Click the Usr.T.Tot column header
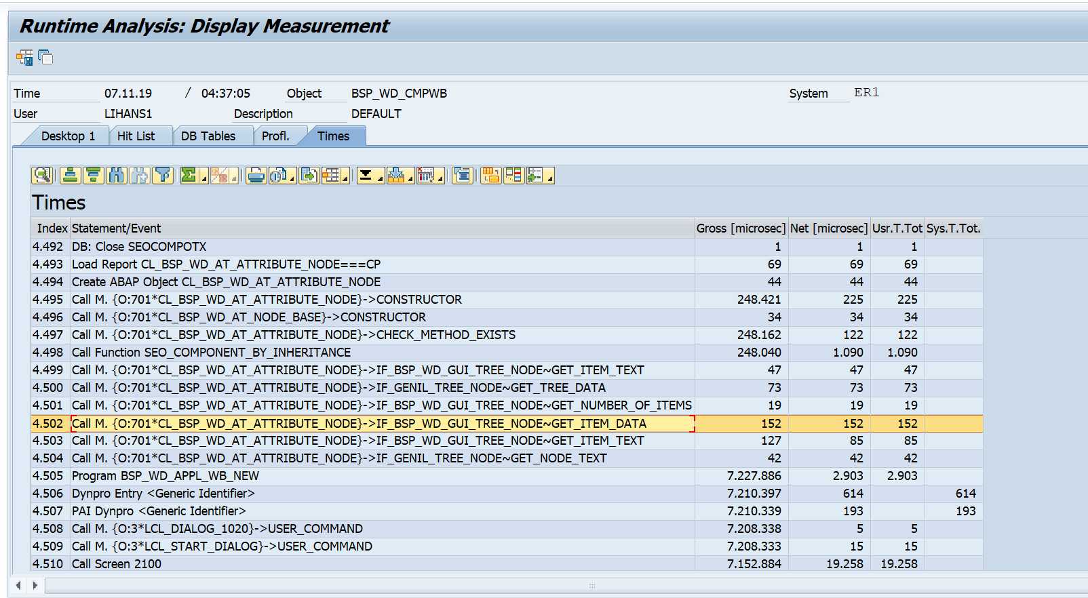The width and height of the screenshot is (1088, 598). (897, 228)
